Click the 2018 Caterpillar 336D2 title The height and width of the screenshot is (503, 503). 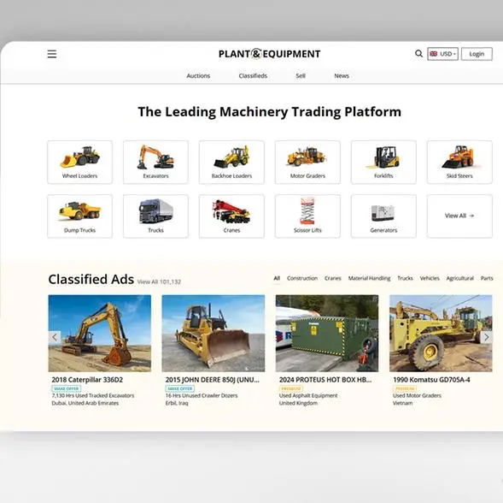pyautogui.click(x=87, y=380)
